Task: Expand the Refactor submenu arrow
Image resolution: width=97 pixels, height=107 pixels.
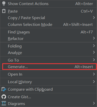Action: tap(94, 38)
